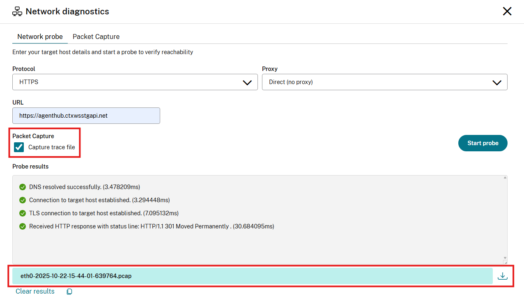Viewport: 524px width, 301px height.
Task: Click the network diagnostics icon in the header
Action: pos(17,11)
